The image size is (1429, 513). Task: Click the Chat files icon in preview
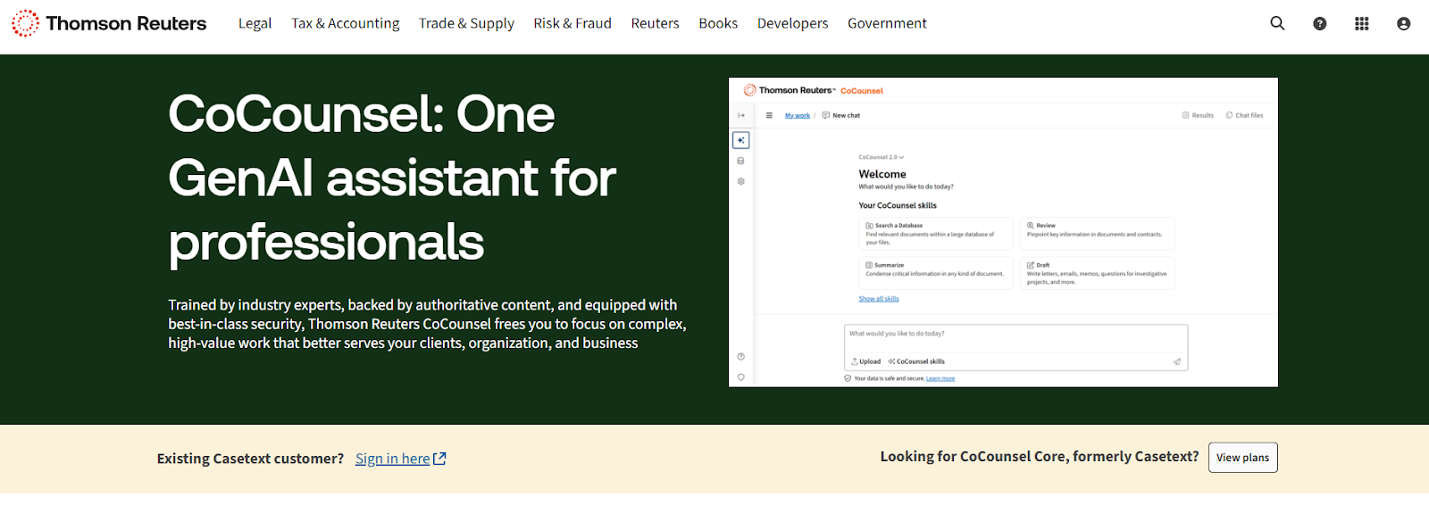pyautogui.click(x=1230, y=115)
